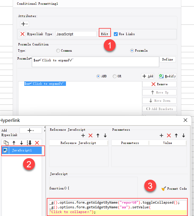This screenshot has height=216, width=194.
Task: Click Modify condition button
Action: pos(167,76)
